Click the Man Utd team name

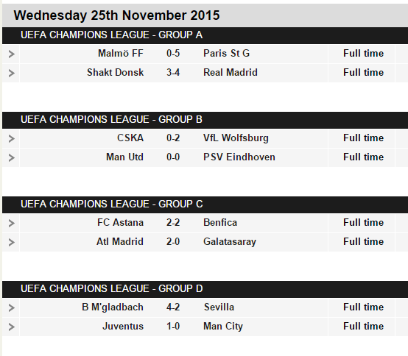[x=124, y=157]
